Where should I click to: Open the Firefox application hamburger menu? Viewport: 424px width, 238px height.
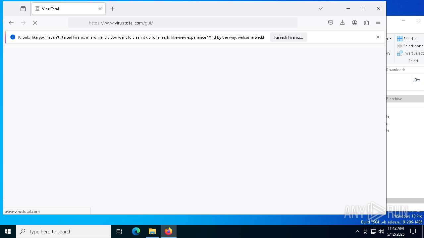378,22
